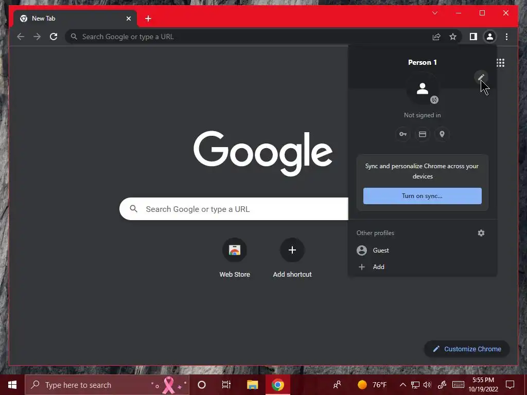
Task: Open passwords via the key icon
Action: click(x=402, y=134)
